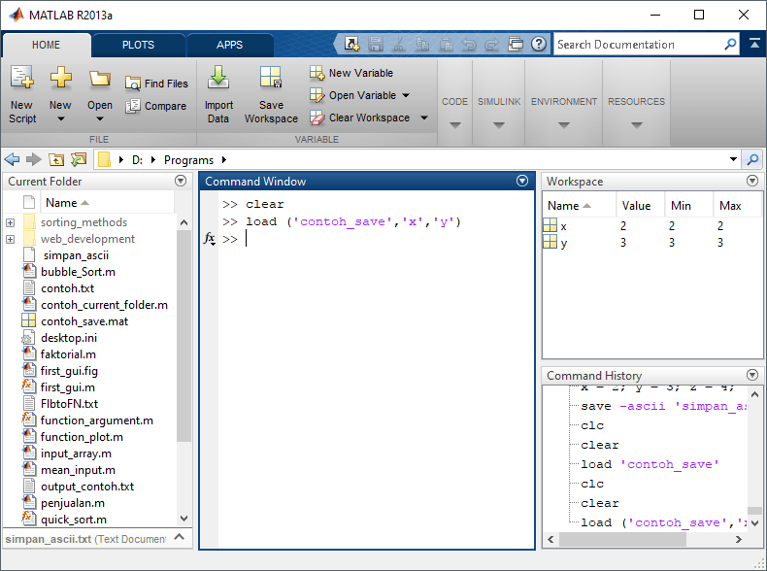Click the New Script icon
This screenshot has width=767, height=571.
coord(22,78)
